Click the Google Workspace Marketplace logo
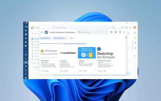Screen dimensions: 161x101 tap(46, 32)
